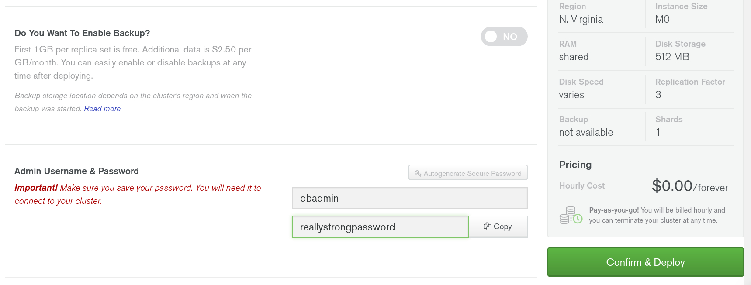Click the 512 MB disk storage value
The height and width of the screenshot is (285, 751).
point(672,57)
